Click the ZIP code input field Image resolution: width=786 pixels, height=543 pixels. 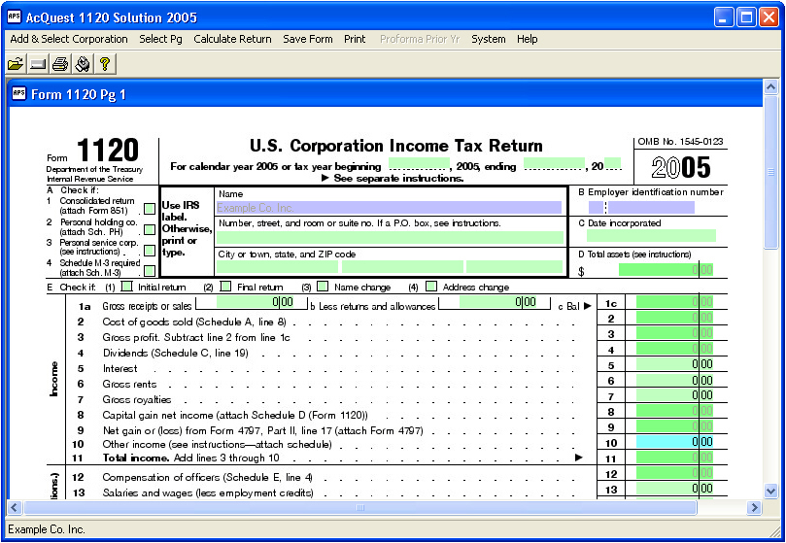tap(514, 267)
